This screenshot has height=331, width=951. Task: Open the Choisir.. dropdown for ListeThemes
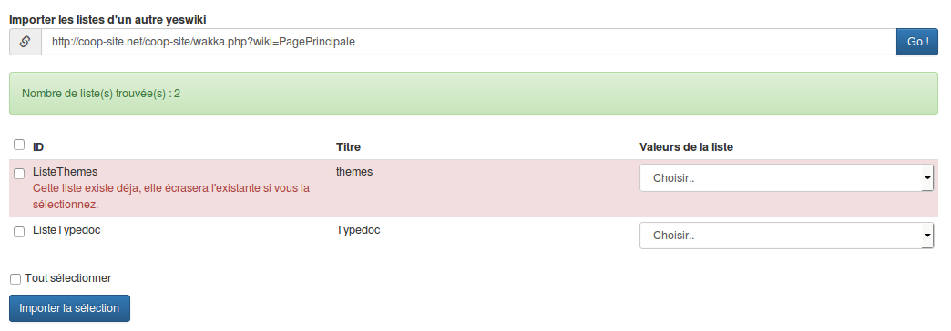pos(787,178)
